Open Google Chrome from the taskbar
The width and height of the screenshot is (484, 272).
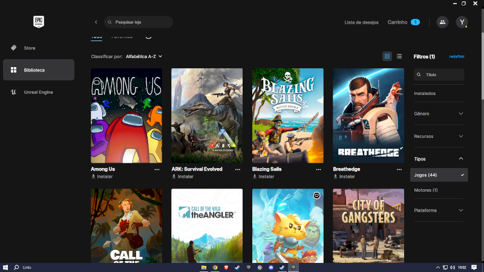coord(215,267)
